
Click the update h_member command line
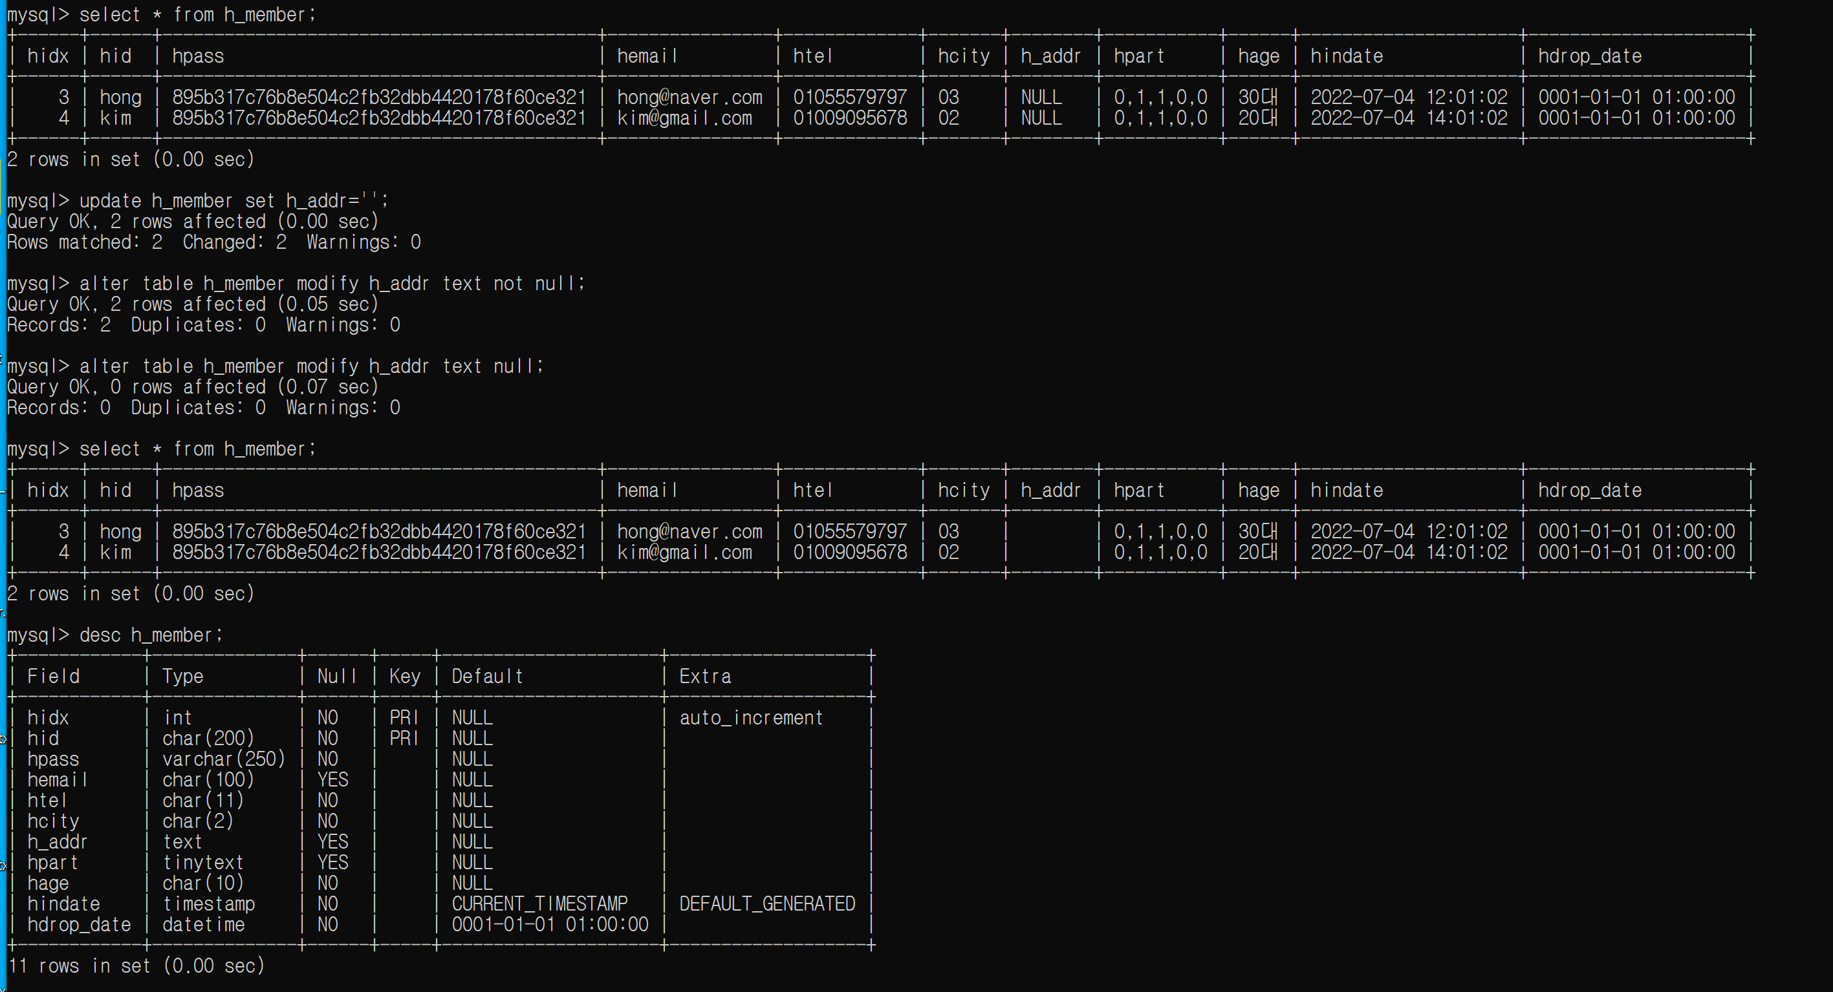[x=233, y=201]
